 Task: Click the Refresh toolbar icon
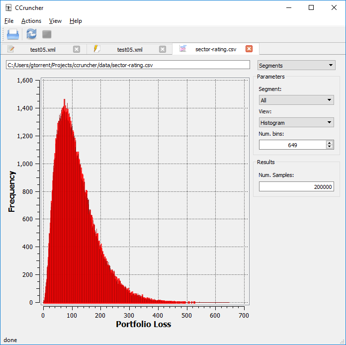coord(31,34)
